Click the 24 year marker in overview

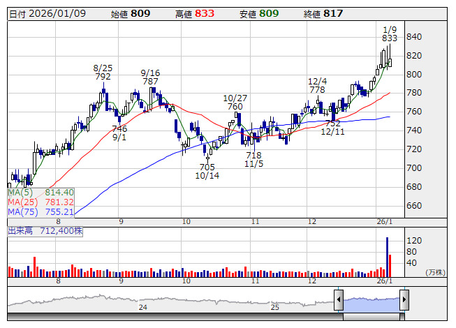(142, 307)
